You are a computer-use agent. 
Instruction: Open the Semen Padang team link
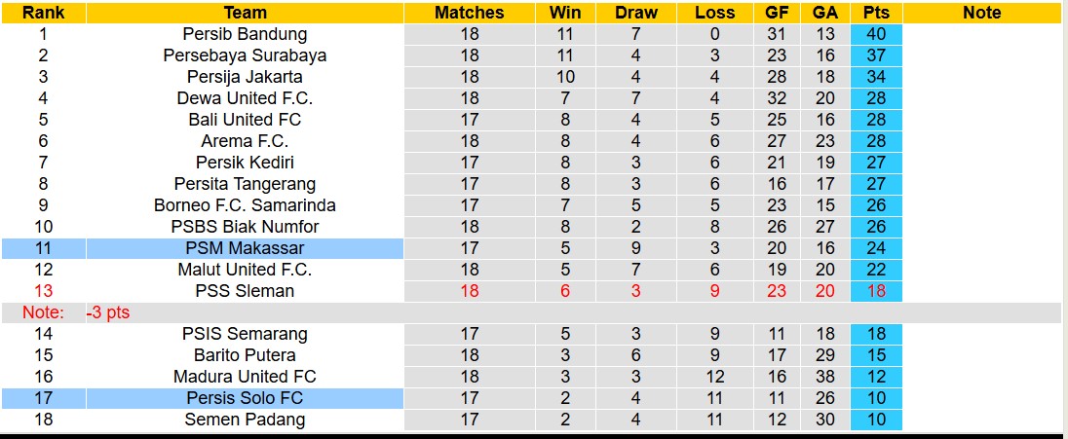click(x=245, y=420)
